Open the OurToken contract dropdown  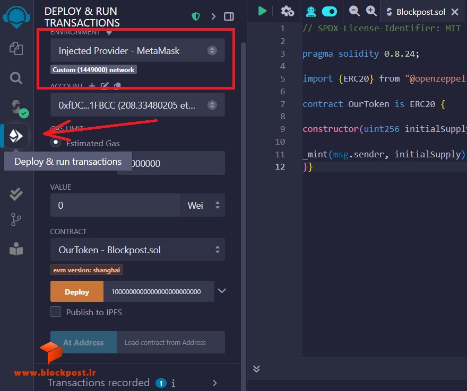[137, 250]
